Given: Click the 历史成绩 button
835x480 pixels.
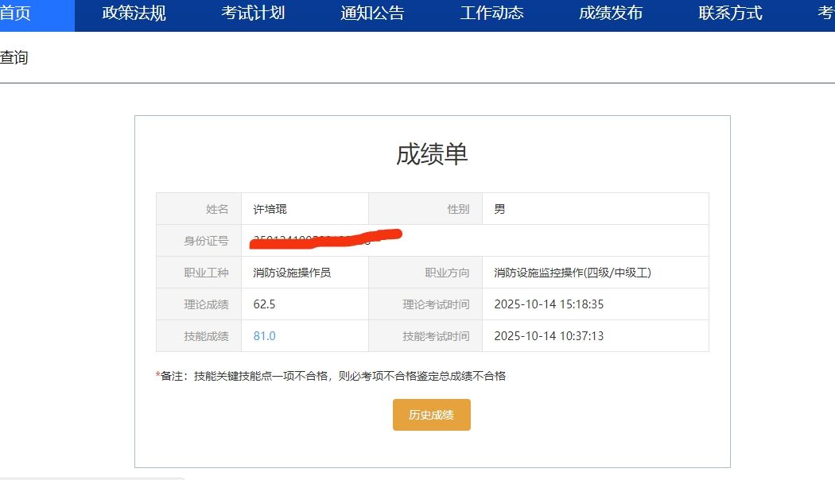Looking at the screenshot, I should click(x=431, y=415).
